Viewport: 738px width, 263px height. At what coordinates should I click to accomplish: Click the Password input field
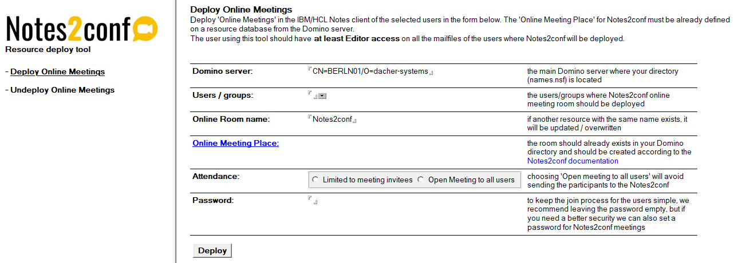[x=312, y=201]
